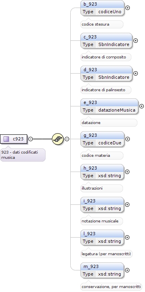The image size is (145, 292).
Task: Click the 'indicatore di palinsesto' annotation
Action: click(106, 90)
